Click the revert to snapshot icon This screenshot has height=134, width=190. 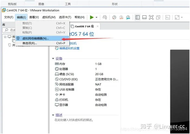click(x=121, y=17)
